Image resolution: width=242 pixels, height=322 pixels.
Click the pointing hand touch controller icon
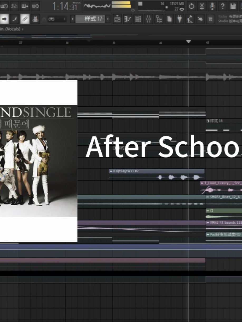200,19
